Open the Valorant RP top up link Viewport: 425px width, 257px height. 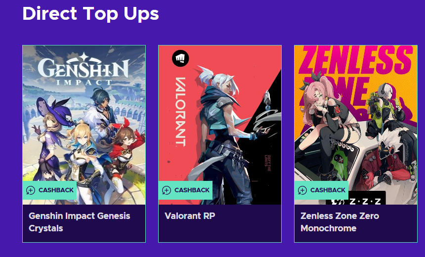[x=190, y=216]
